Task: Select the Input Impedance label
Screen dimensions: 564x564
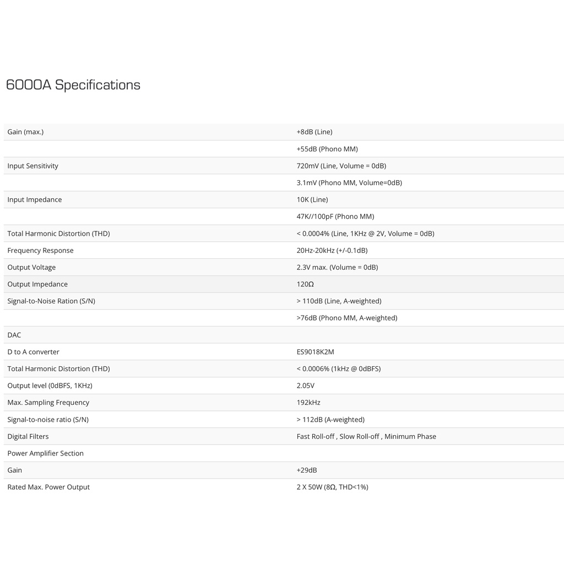Action: (35, 200)
